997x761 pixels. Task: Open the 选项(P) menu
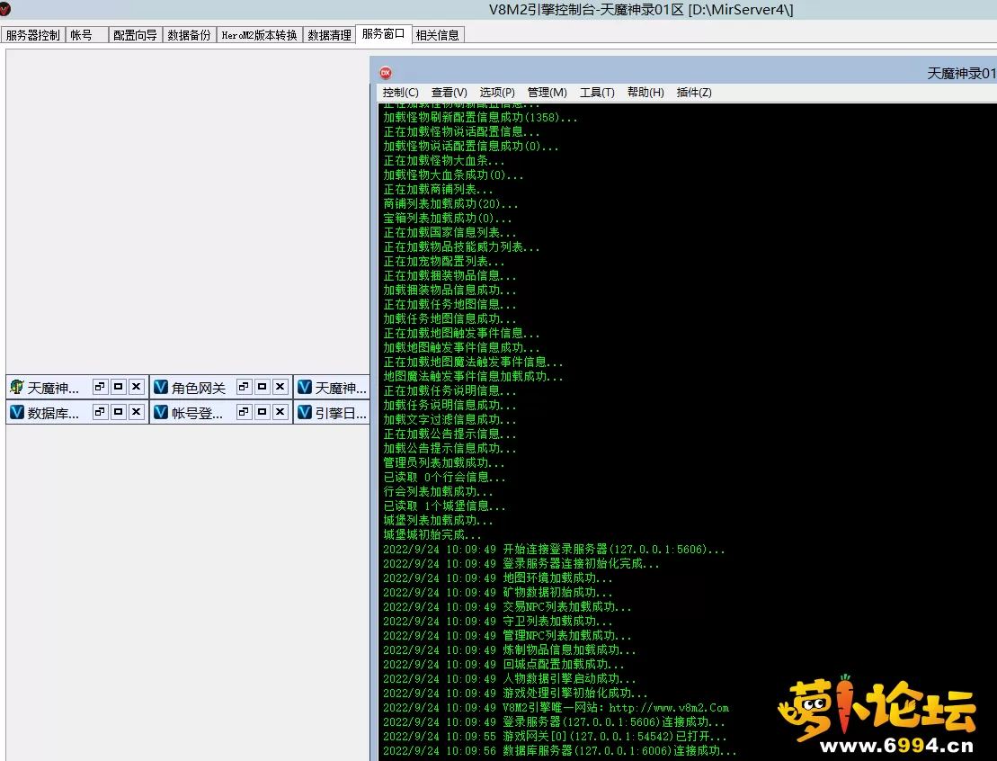497,93
